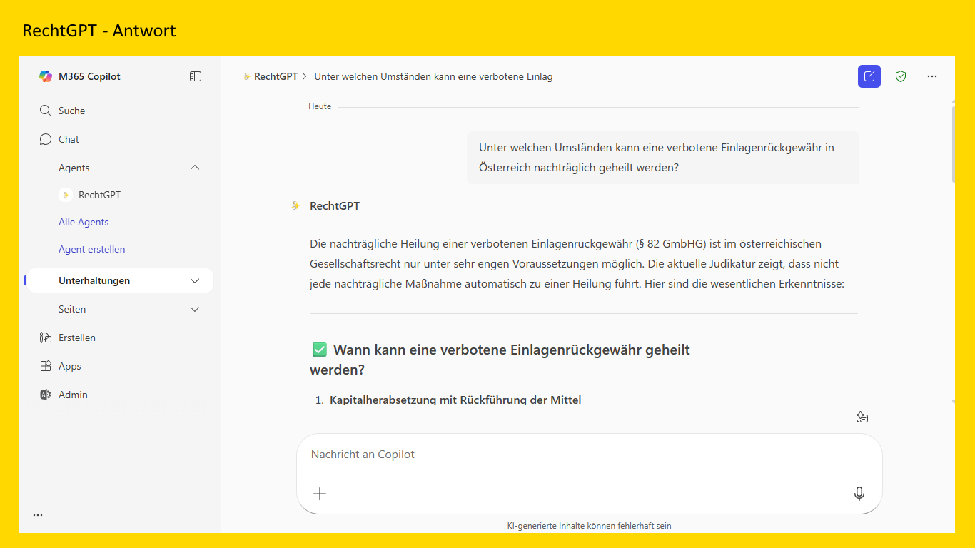This screenshot has height=548, width=975.
Task: Click the Erstellen icon
Action: click(46, 338)
